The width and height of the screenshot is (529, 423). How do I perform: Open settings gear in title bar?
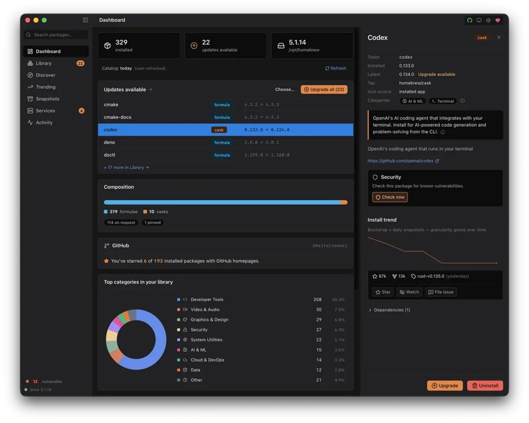tap(488, 20)
